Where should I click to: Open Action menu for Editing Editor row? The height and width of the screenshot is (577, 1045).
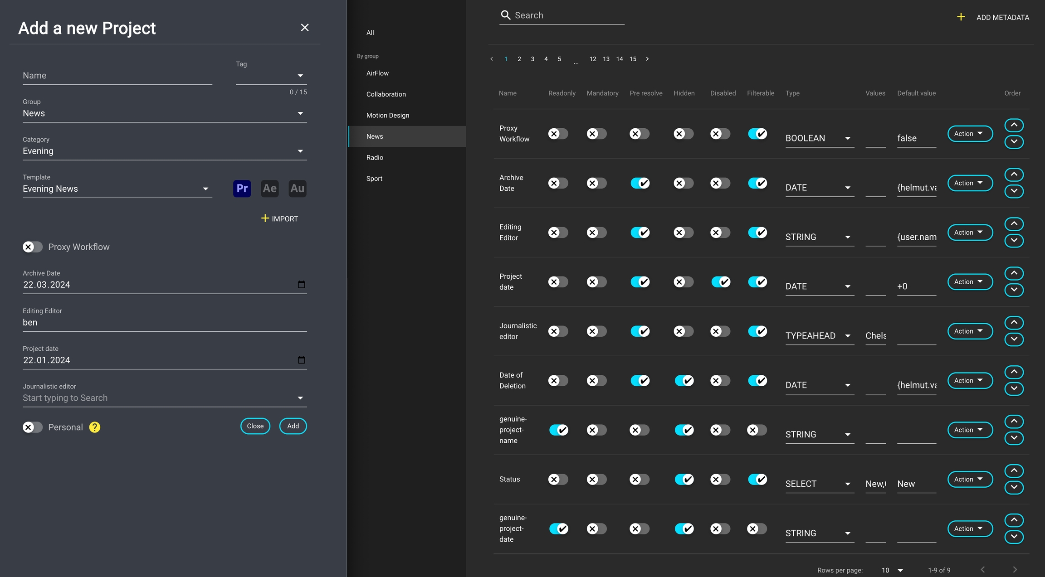coord(970,233)
